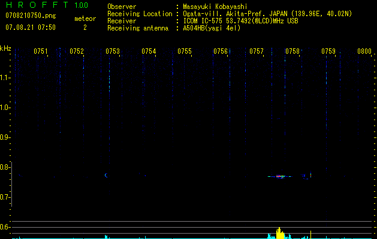The height and width of the screenshot is (239, 377).
Task: Click the 0752 time marker
Action: (x=77, y=51)
